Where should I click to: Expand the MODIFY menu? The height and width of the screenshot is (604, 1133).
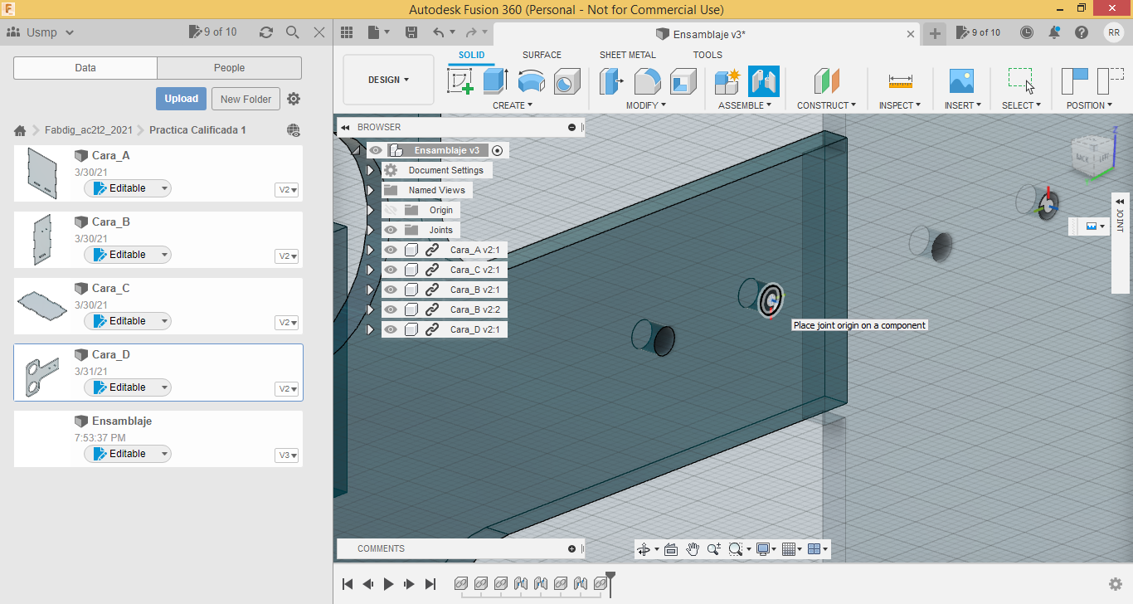646,105
